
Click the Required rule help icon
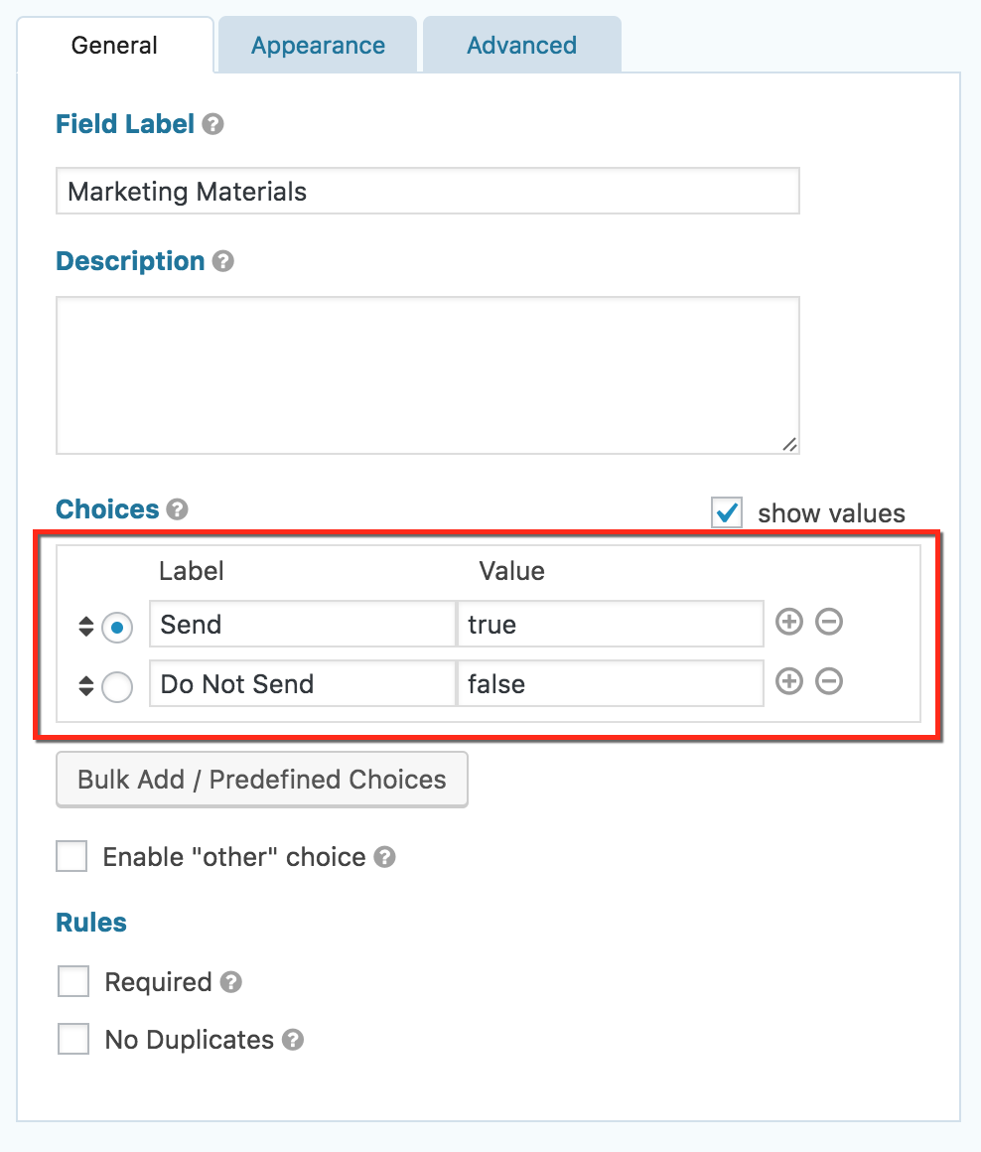pyautogui.click(x=231, y=983)
